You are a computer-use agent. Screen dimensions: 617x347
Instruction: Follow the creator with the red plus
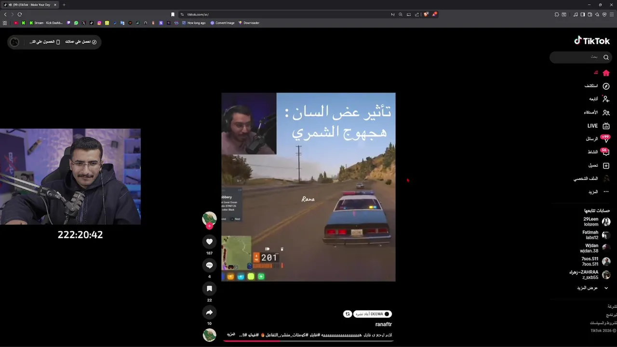point(209,226)
